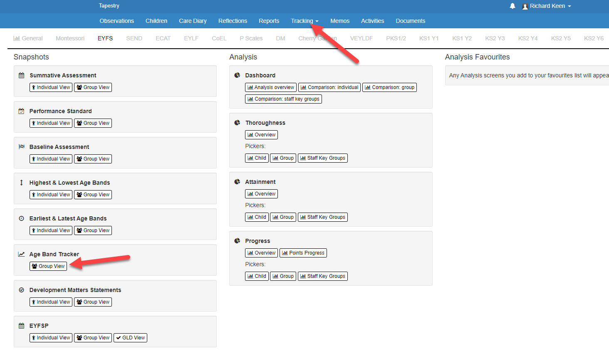Open the Children menu item
The image size is (609, 354).
pyautogui.click(x=156, y=21)
